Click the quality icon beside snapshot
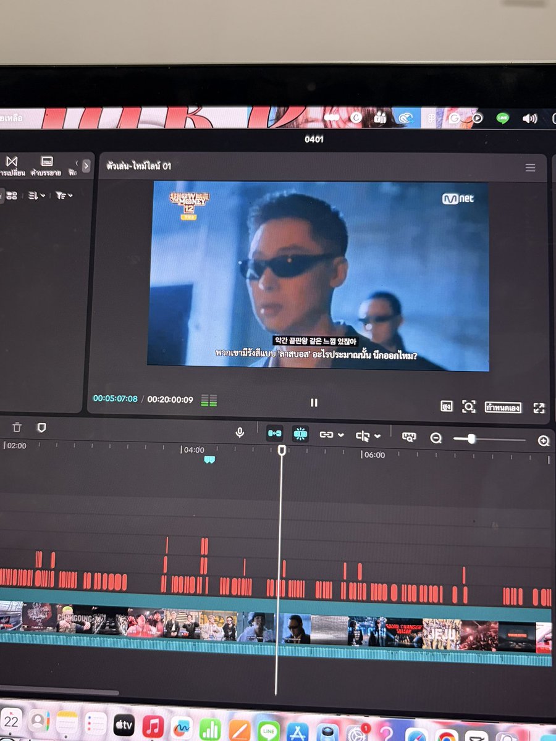 pyautogui.click(x=446, y=406)
